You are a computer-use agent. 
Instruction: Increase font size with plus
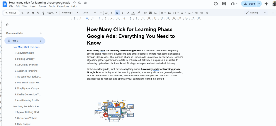point(111,13)
